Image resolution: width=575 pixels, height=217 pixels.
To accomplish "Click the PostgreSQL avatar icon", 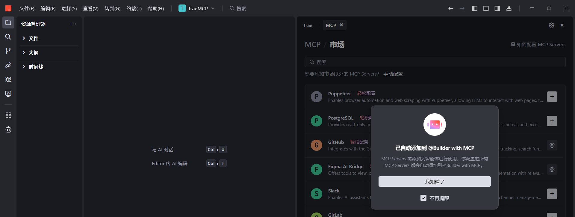I will pos(317,121).
